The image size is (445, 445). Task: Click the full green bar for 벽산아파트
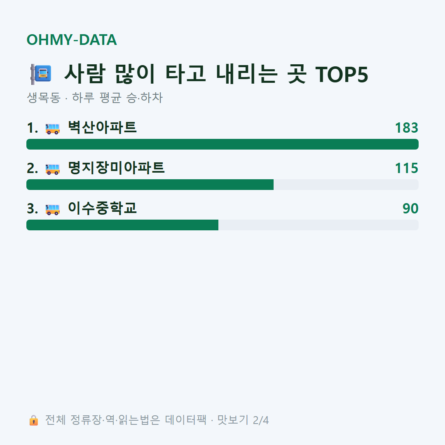tap(222, 144)
